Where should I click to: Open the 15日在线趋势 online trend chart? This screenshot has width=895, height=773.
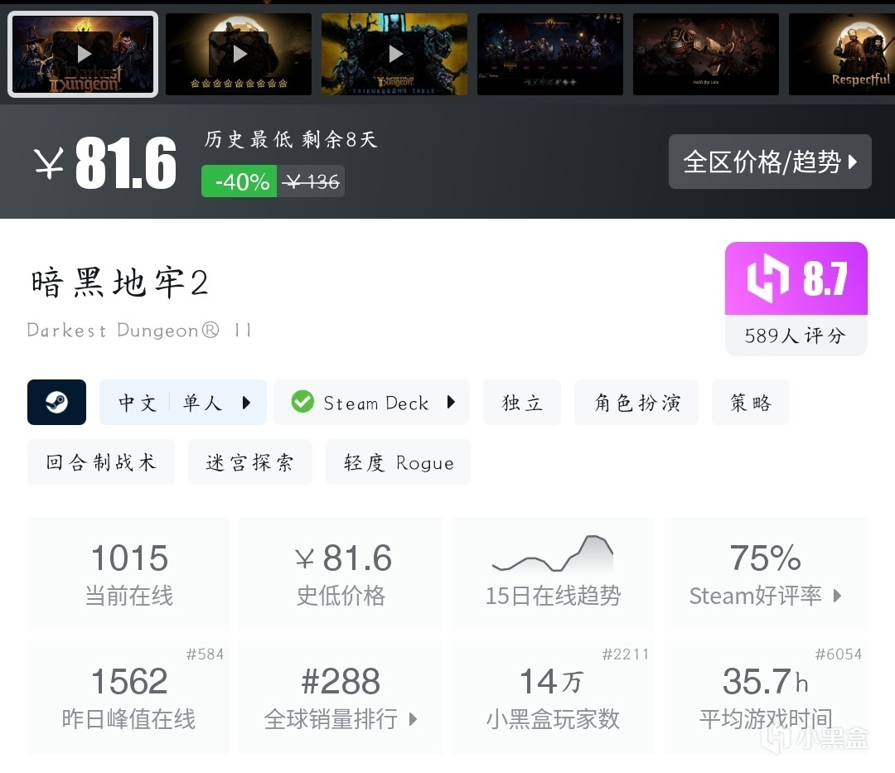[553, 573]
